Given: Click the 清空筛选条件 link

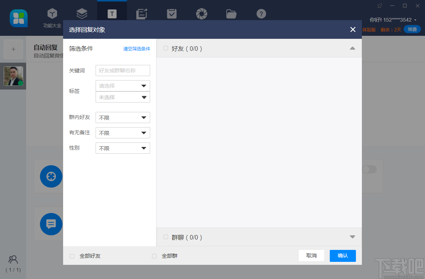Looking at the screenshot, I should pos(137,49).
